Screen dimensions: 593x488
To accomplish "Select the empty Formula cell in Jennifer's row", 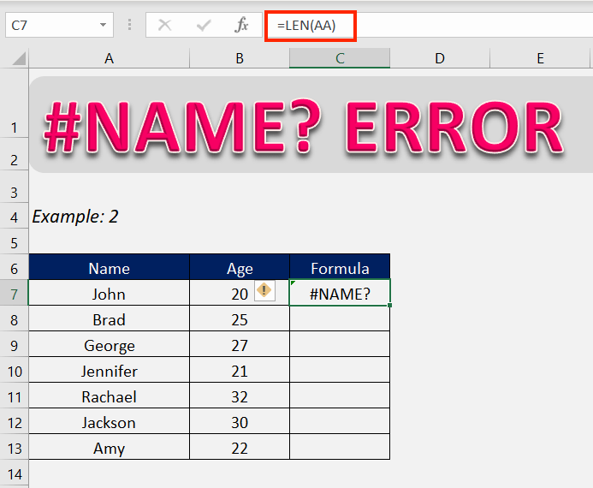I will coord(340,370).
